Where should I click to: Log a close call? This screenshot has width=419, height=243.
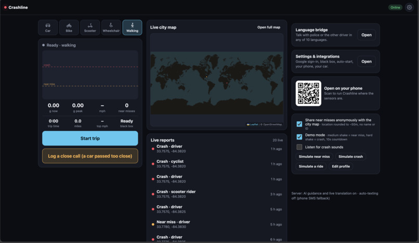click(90, 156)
